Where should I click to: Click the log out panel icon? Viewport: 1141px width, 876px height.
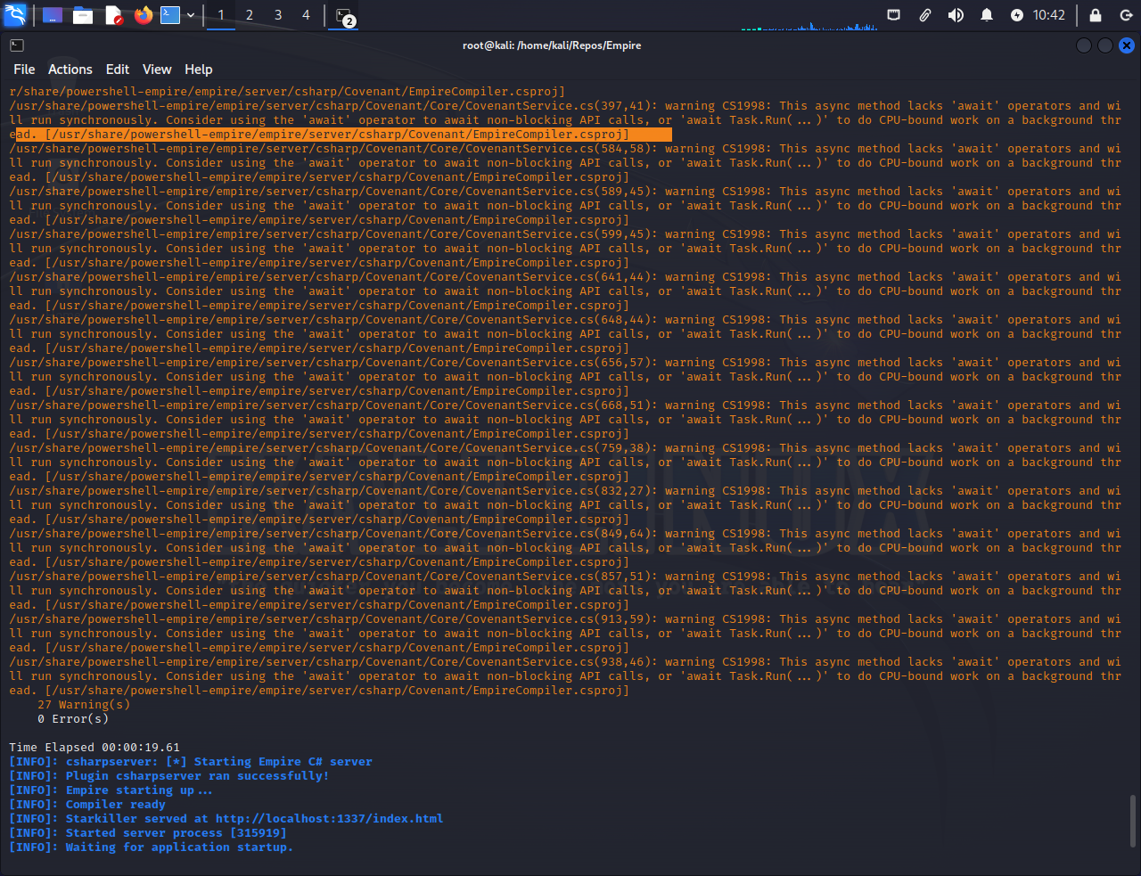1126,15
